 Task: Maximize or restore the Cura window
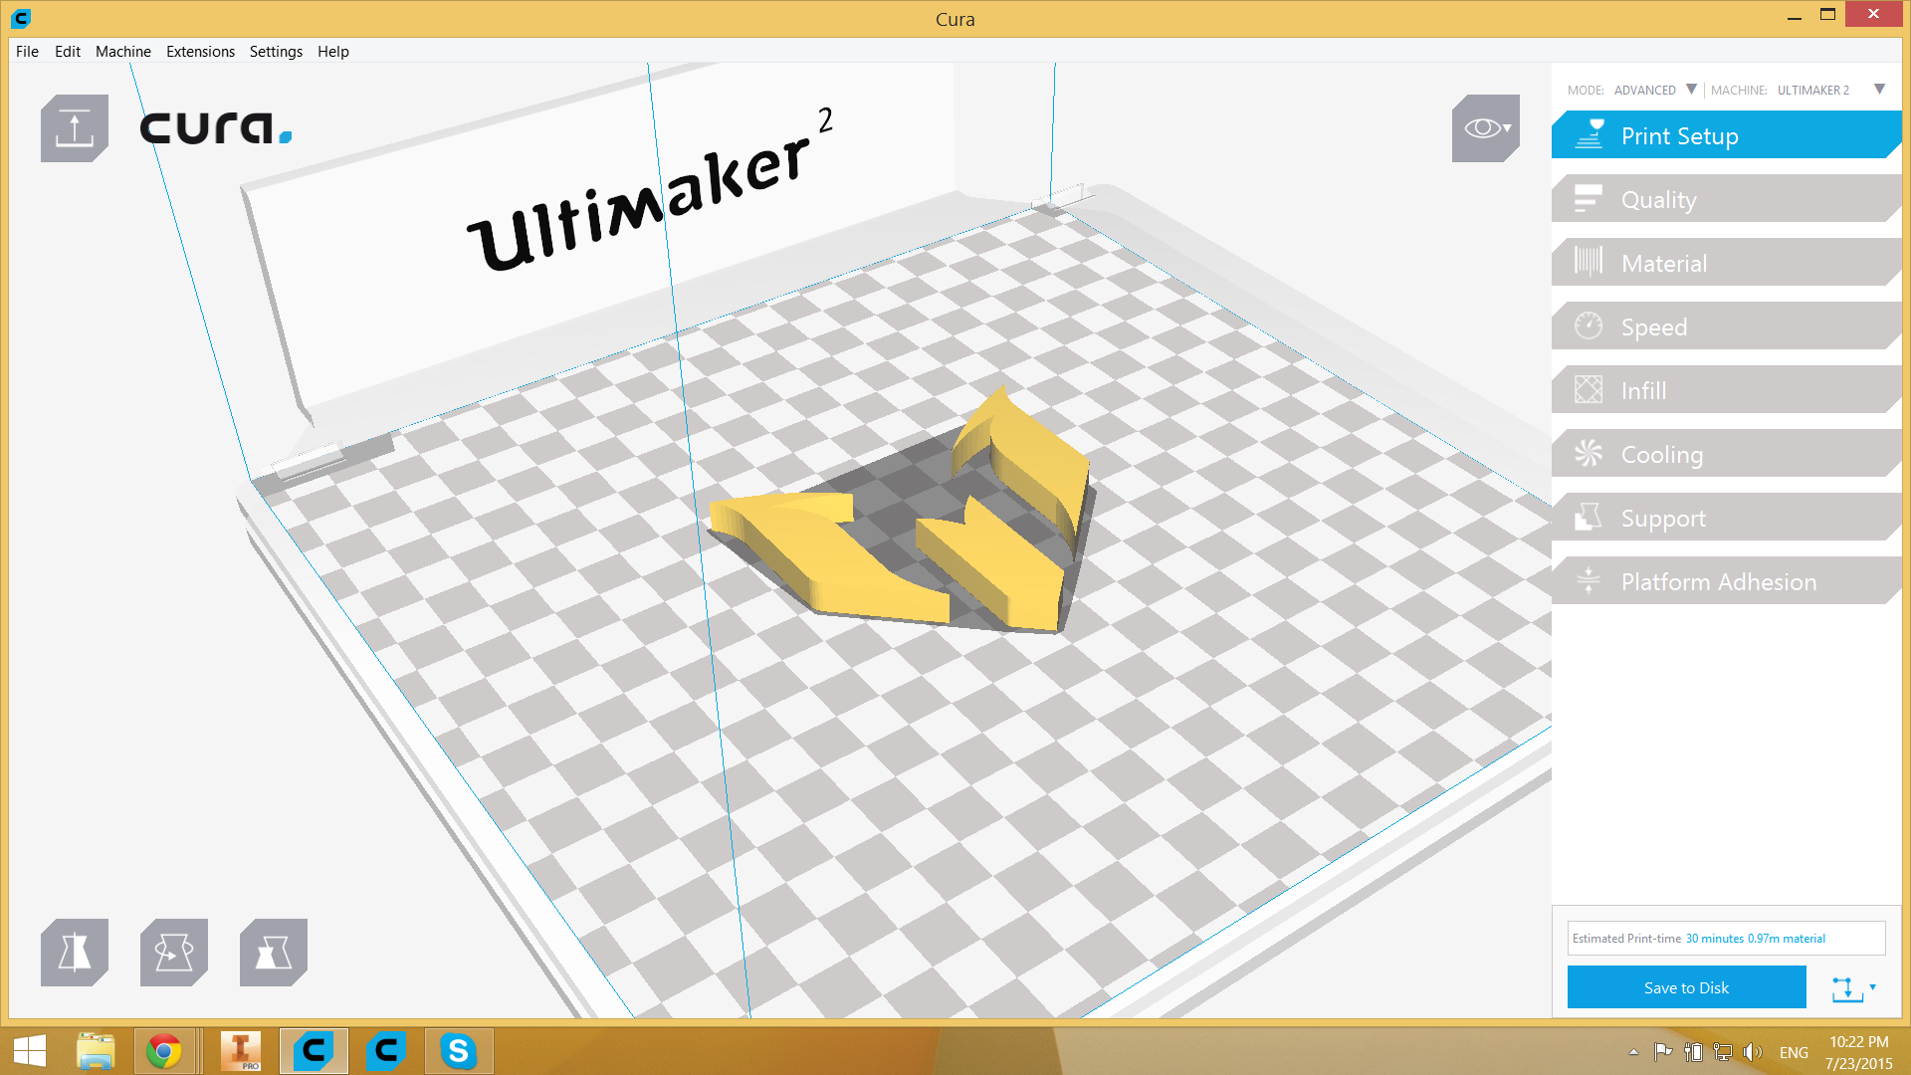(x=1827, y=15)
